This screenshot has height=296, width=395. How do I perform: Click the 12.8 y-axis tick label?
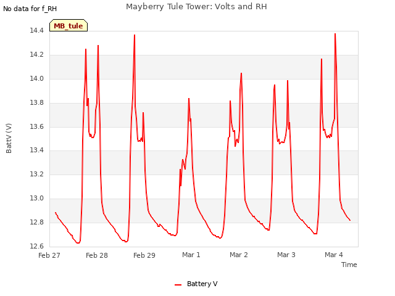point(36,222)
